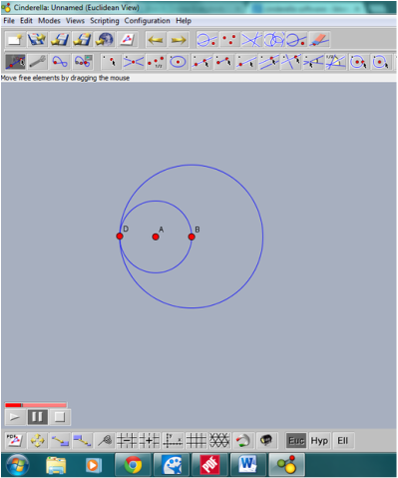Click the redo right arrow icon
This screenshot has height=478, width=398.
pyautogui.click(x=179, y=40)
